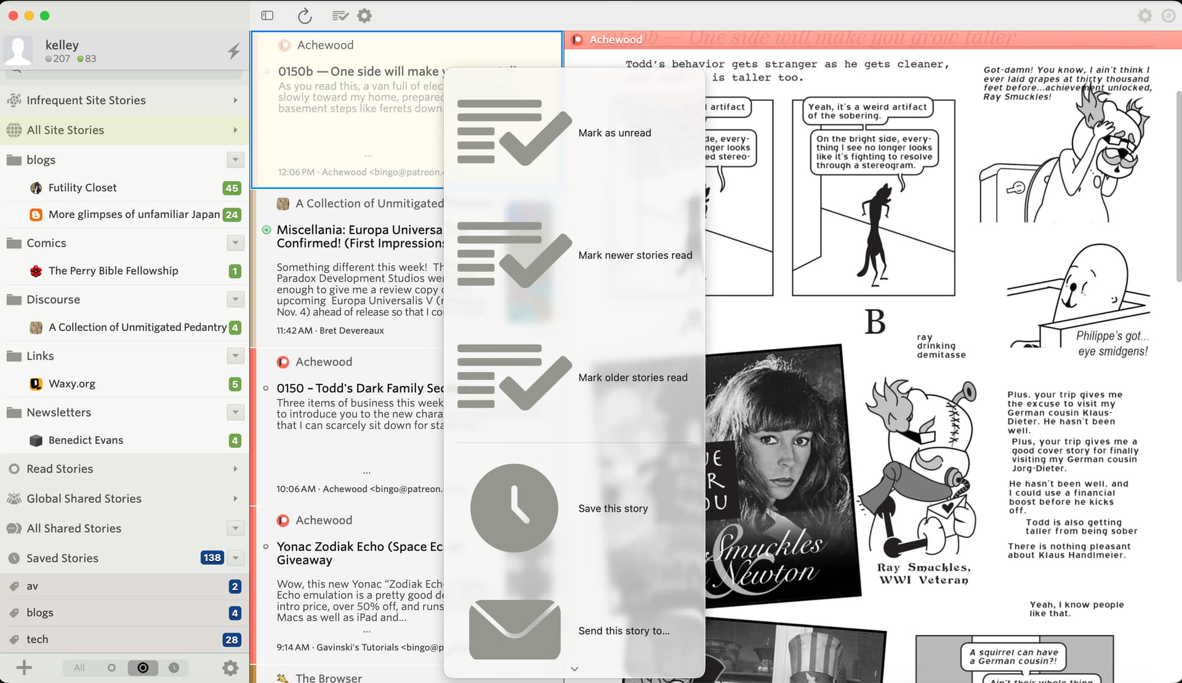This screenshot has width=1182, height=683.
Task: Select the saved stories clock filter
Action: [174, 668]
